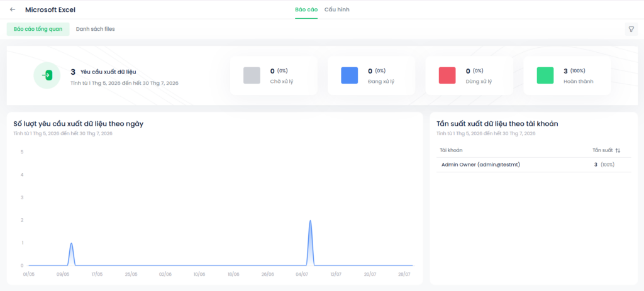Viewport: 644px width, 291px height.
Task: Click the back arrow next to Microsoft Excel
Action: click(13, 9)
